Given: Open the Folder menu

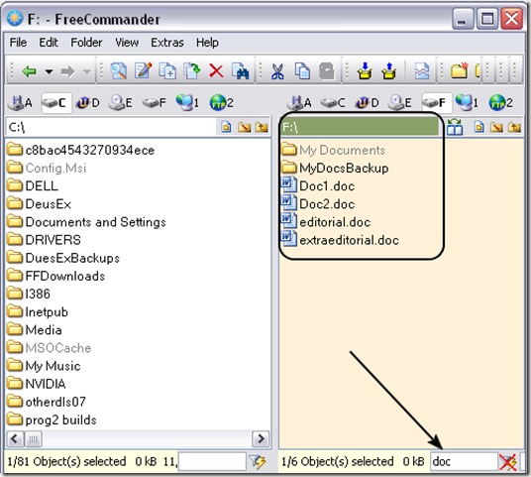Looking at the screenshot, I should (x=86, y=43).
